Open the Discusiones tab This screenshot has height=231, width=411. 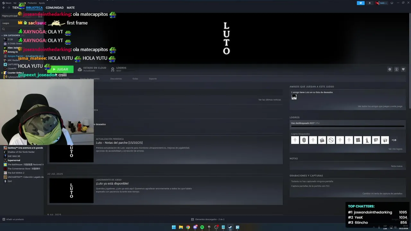(116, 79)
